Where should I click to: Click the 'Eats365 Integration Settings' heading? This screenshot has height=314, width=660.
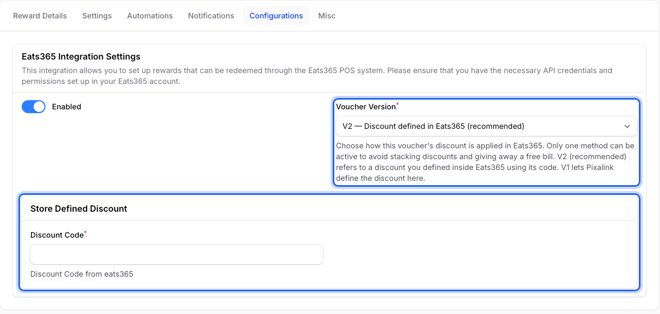point(81,56)
